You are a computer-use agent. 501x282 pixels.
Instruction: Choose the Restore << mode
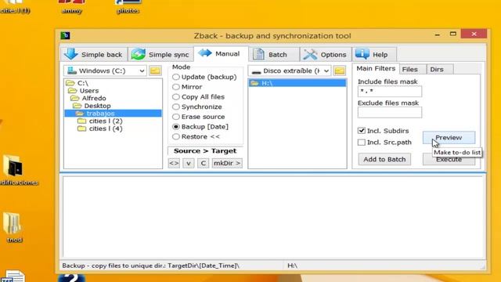(x=196, y=136)
